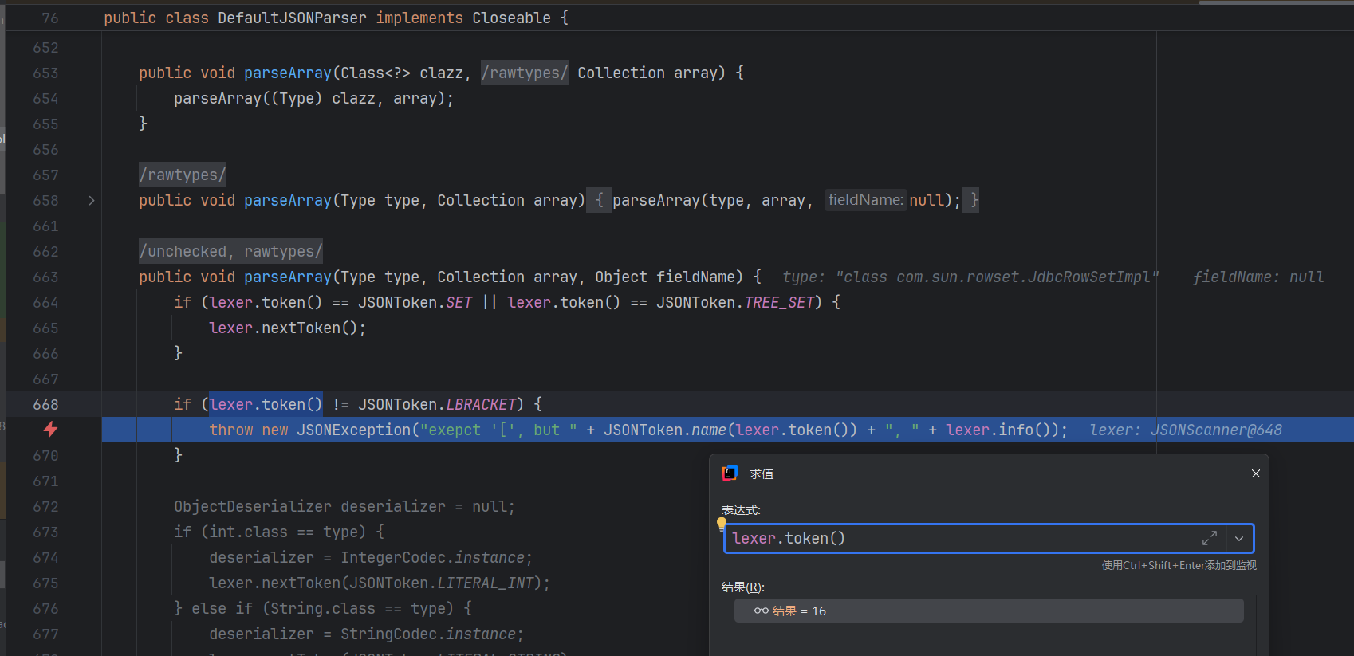This screenshot has width=1354, height=656.
Task: Click the sticky DefaultJSONParser class header line
Action: 335,18
